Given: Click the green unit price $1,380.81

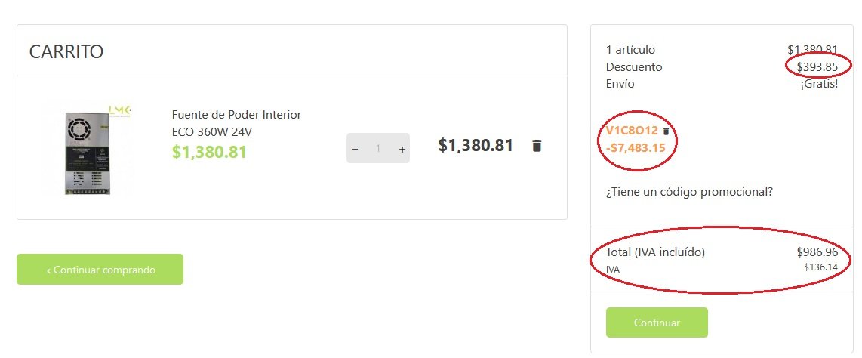Looking at the screenshot, I should click(x=209, y=152).
